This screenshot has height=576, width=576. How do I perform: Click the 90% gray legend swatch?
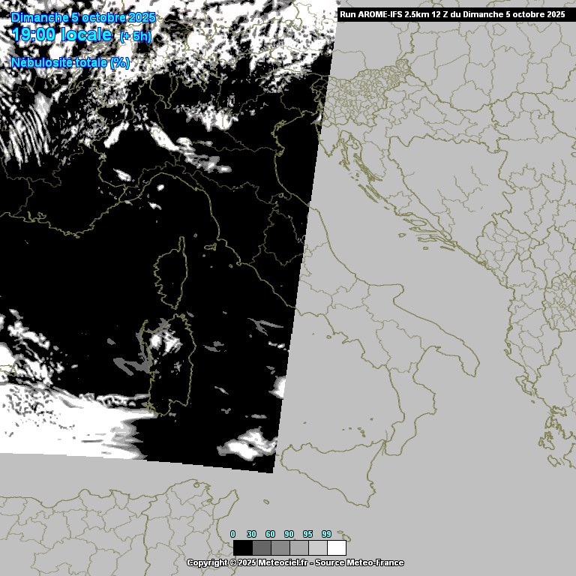click(299, 547)
